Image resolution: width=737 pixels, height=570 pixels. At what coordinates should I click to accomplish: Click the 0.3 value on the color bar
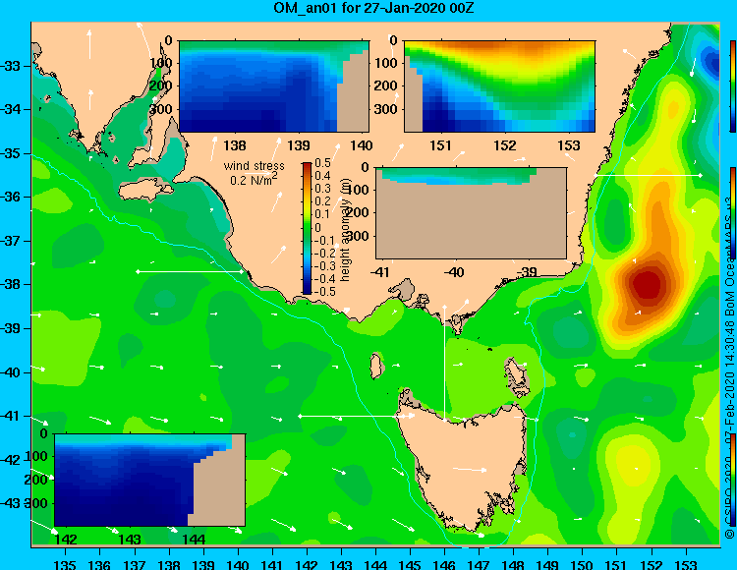pyautogui.click(x=323, y=189)
